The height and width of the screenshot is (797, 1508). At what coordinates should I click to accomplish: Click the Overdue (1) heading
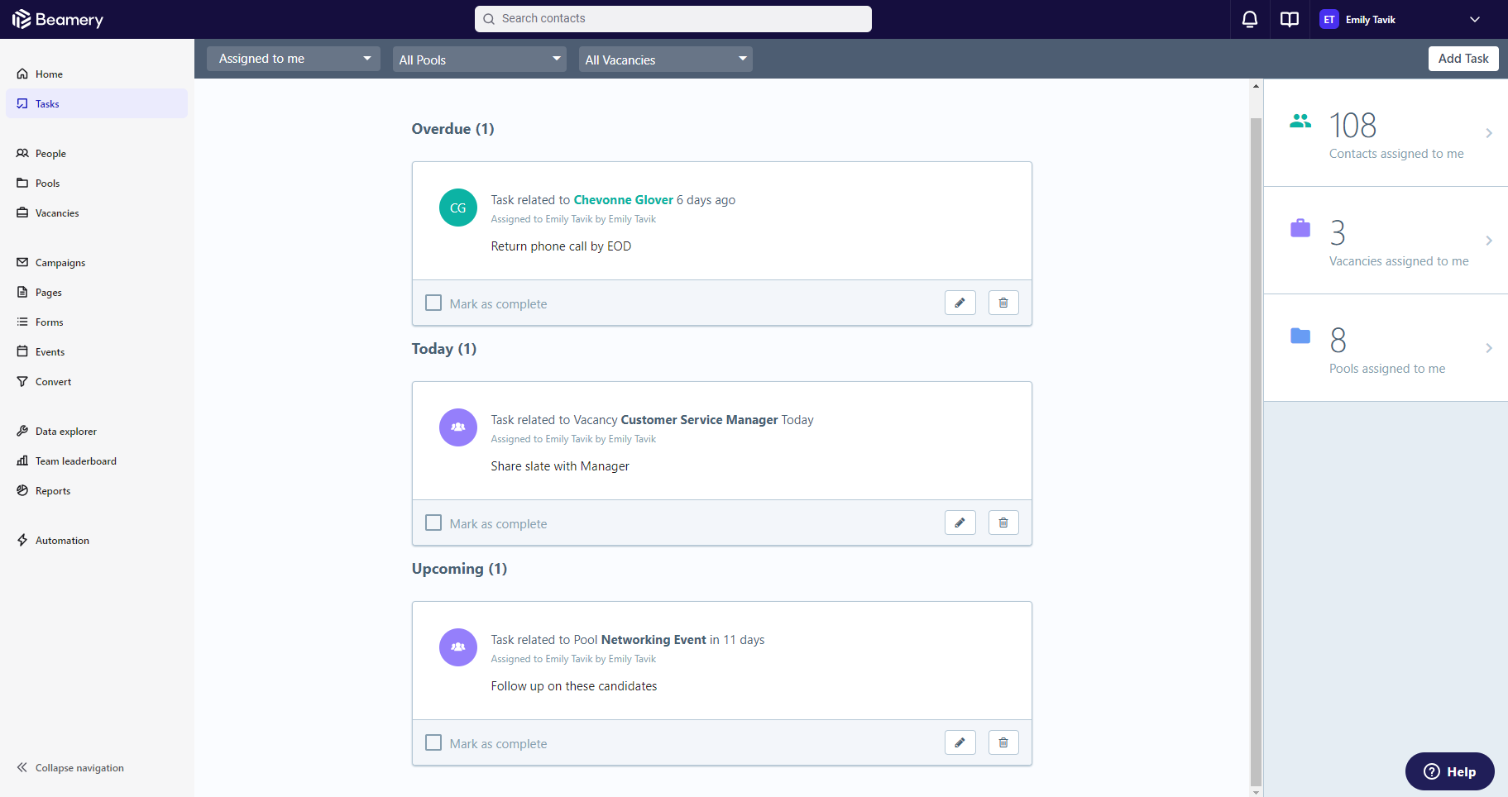[452, 129]
